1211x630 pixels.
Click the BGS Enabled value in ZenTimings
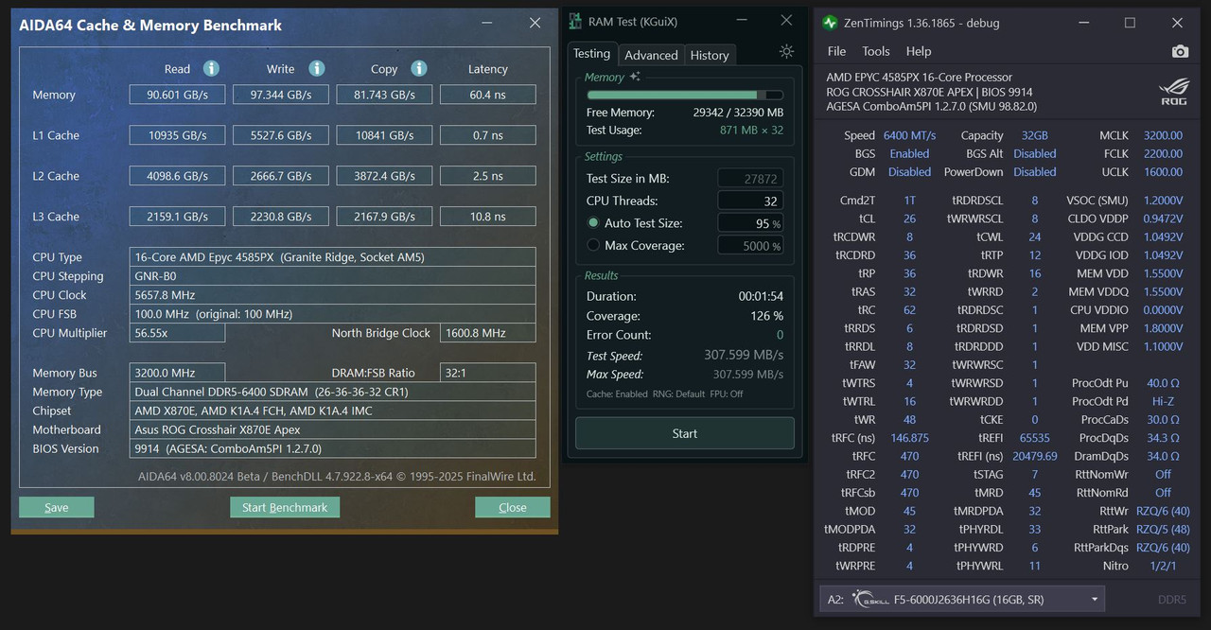pyautogui.click(x=909, y=153)
